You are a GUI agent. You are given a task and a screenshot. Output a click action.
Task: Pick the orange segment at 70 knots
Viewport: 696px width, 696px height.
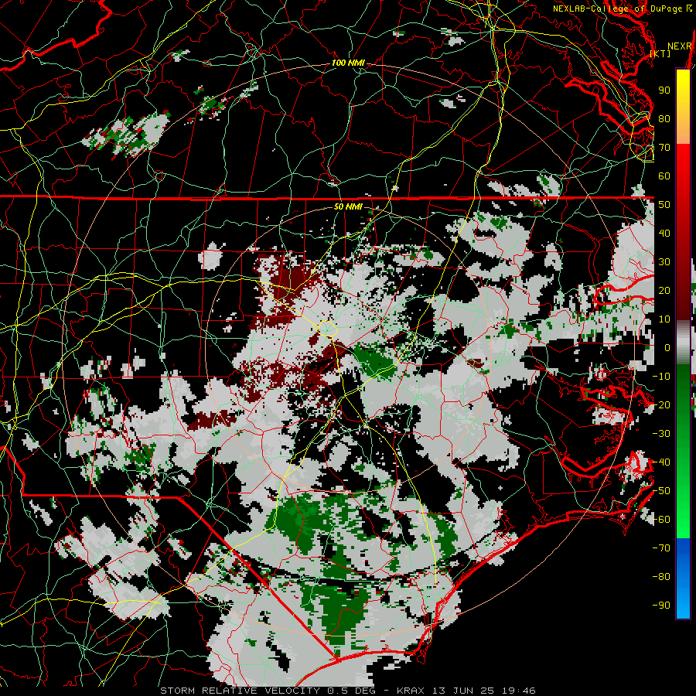coord(683,131)
